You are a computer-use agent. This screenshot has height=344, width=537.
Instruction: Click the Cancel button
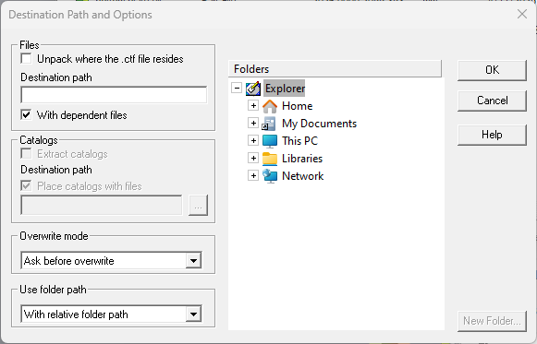[x=492, y=101]
